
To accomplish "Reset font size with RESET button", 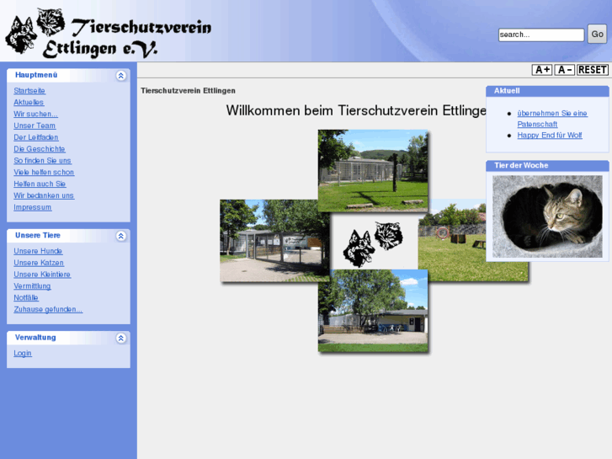I will click(593, 70).
